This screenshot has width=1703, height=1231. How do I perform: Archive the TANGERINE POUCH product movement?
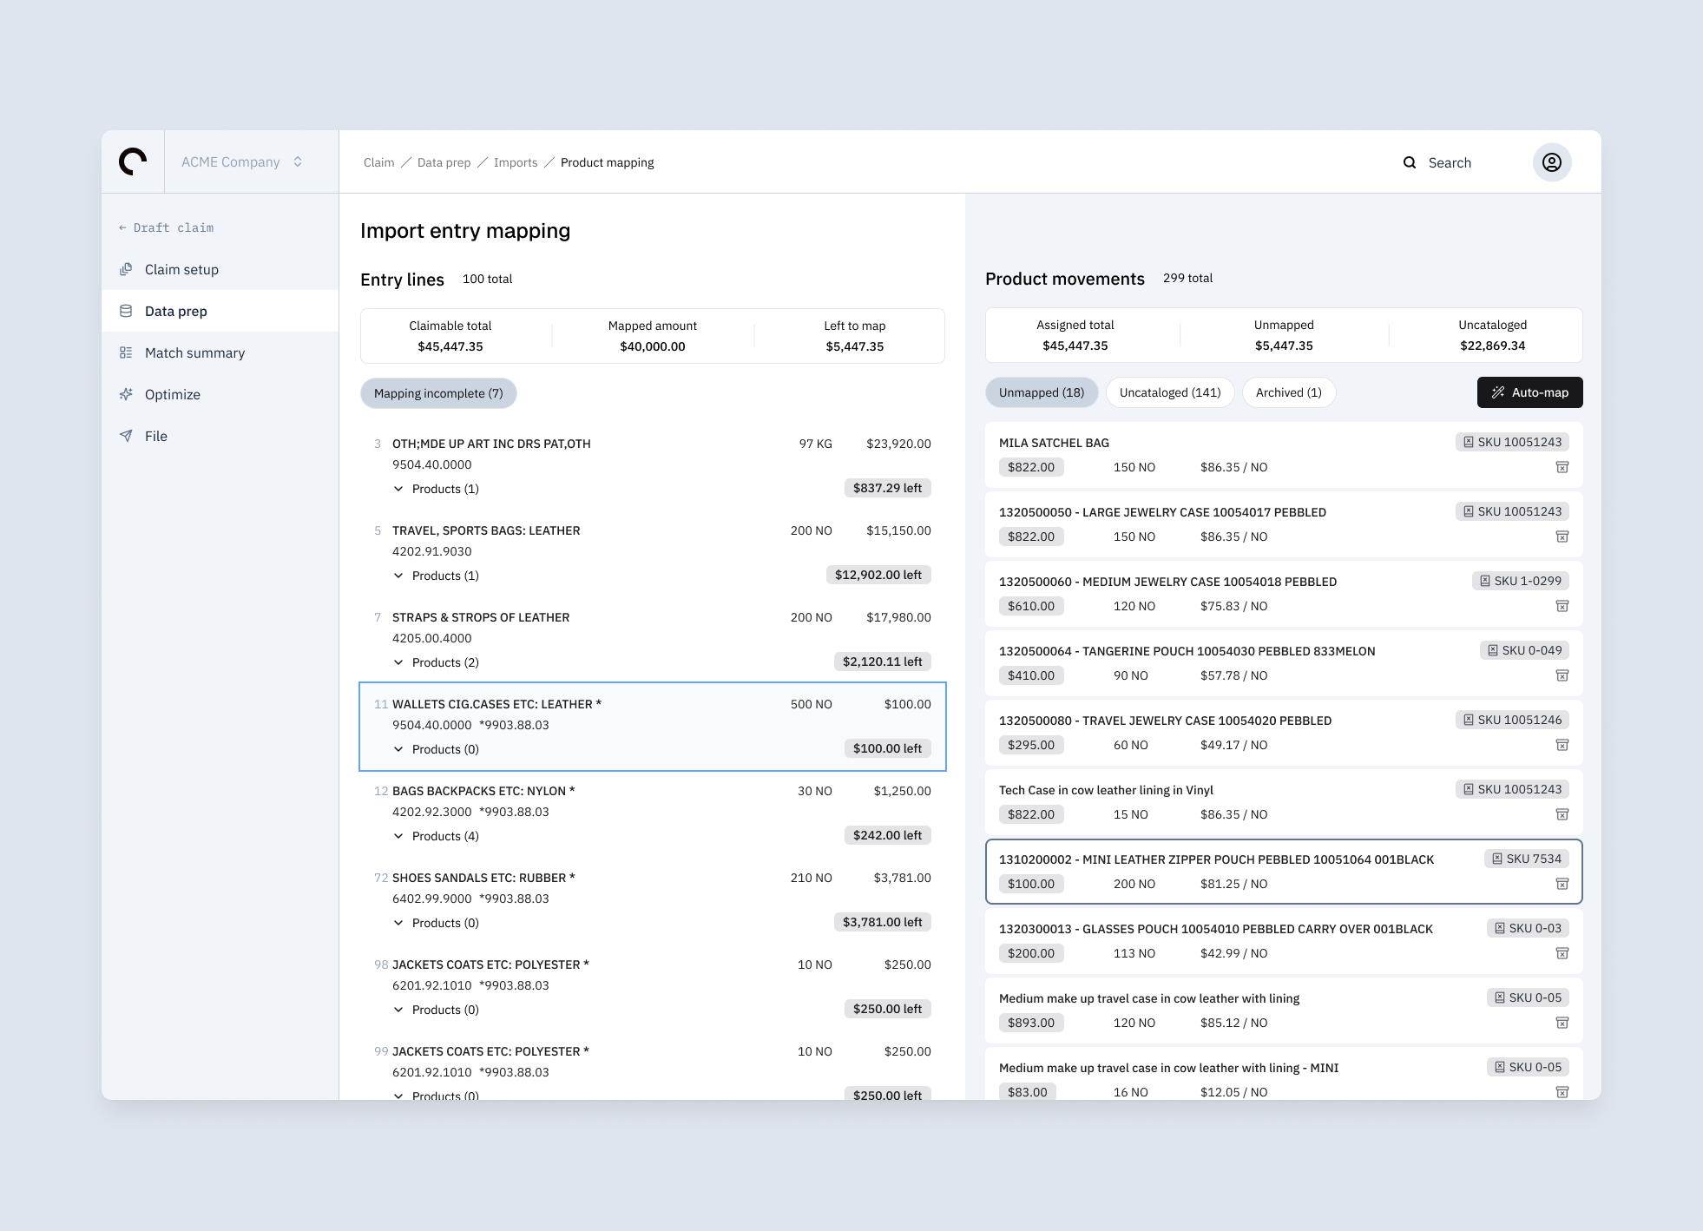(1562, 675)
